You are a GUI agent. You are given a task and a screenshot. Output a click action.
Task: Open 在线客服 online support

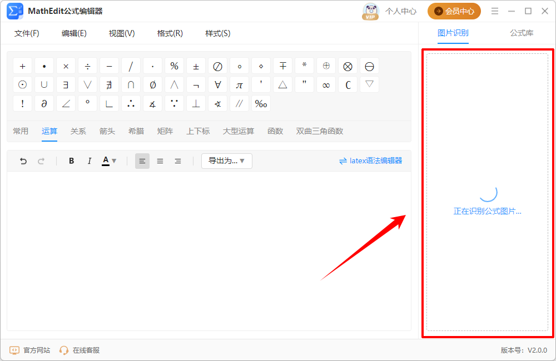80,350
